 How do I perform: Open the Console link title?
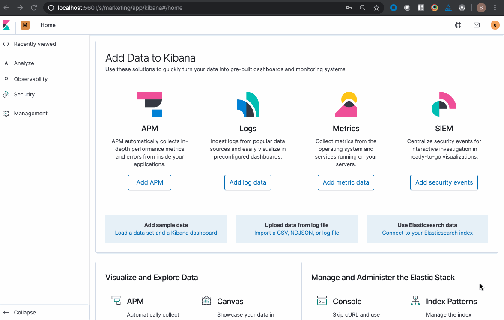pos(347,301)
